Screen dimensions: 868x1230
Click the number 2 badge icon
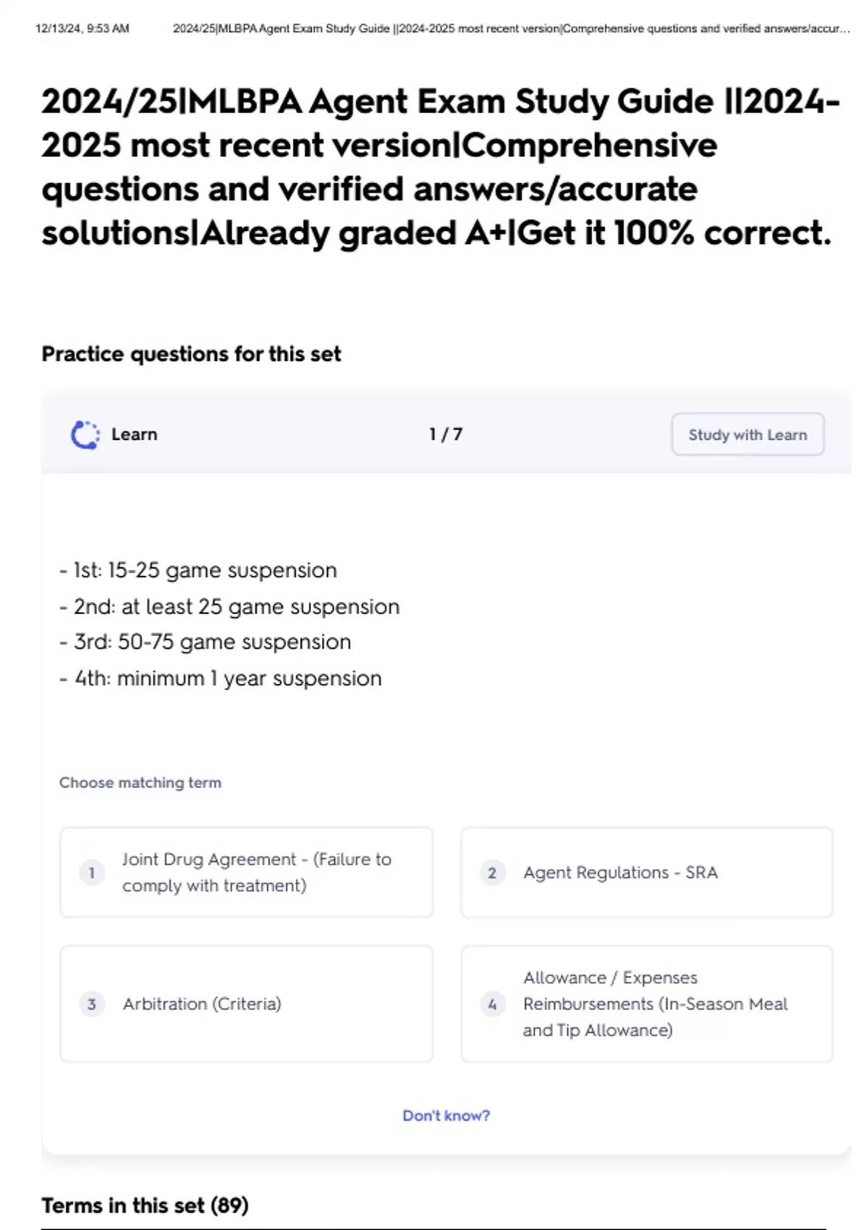493,873
